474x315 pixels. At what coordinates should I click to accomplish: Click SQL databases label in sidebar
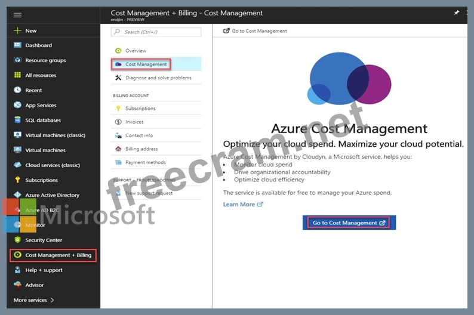(x=43, y=120)
